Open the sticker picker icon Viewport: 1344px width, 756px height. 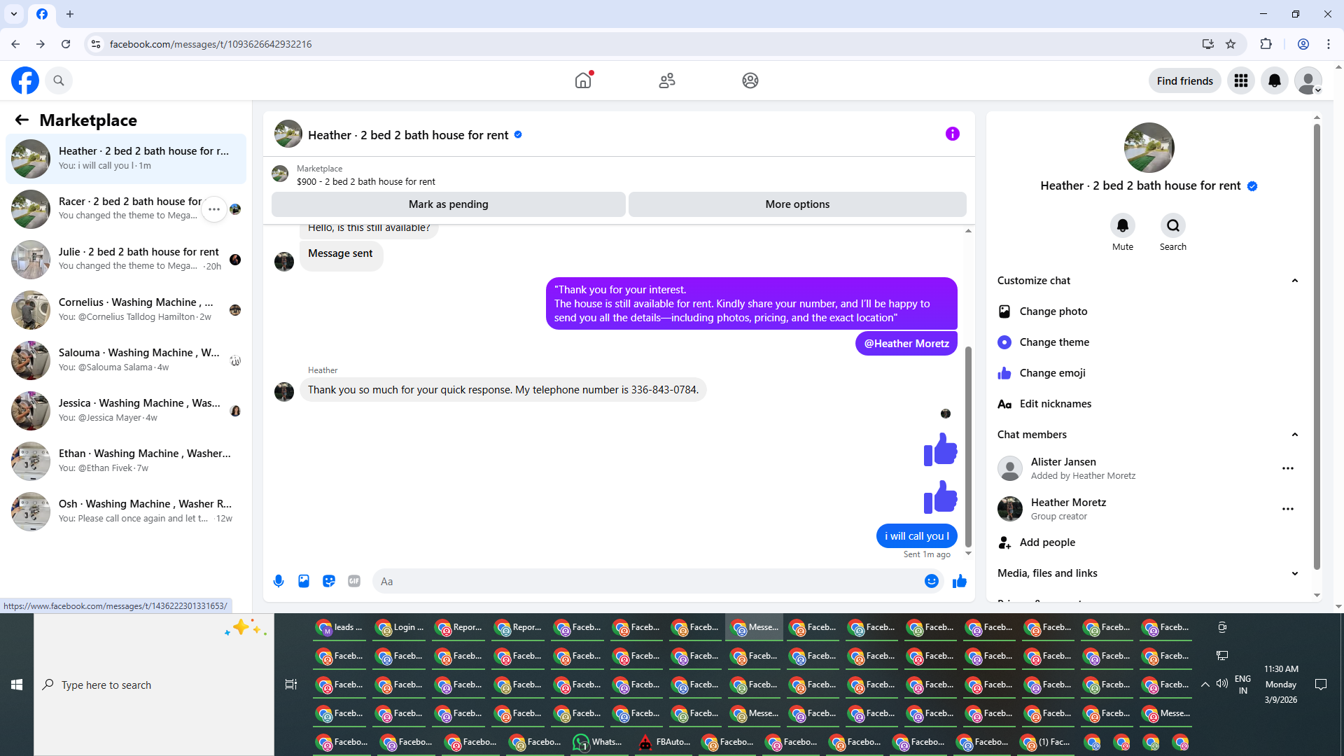329,581
